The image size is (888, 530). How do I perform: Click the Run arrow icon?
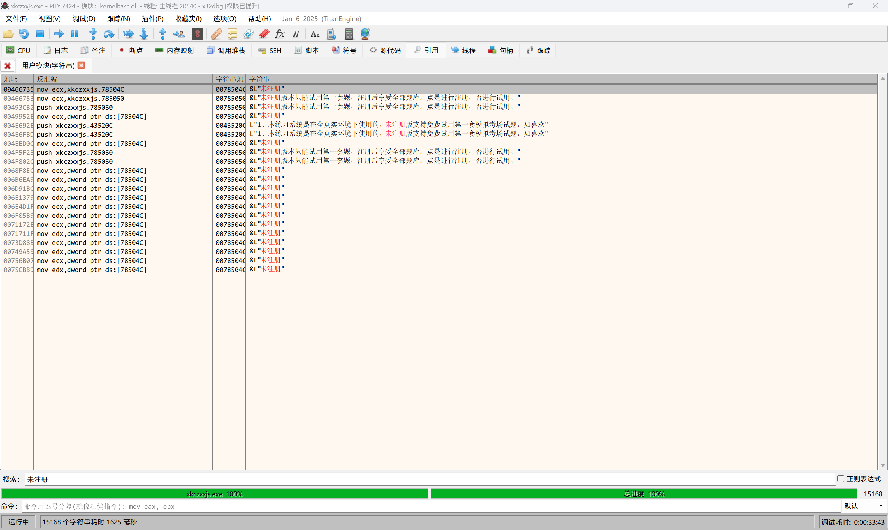[x=59, y=34]
